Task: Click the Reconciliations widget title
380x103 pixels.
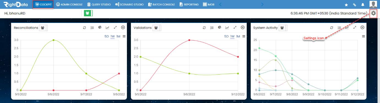Action: pyautogui.click(x=26, y=28)
